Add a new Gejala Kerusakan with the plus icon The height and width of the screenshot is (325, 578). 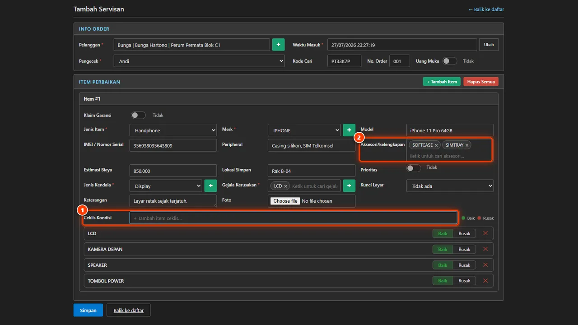[349, 186]
